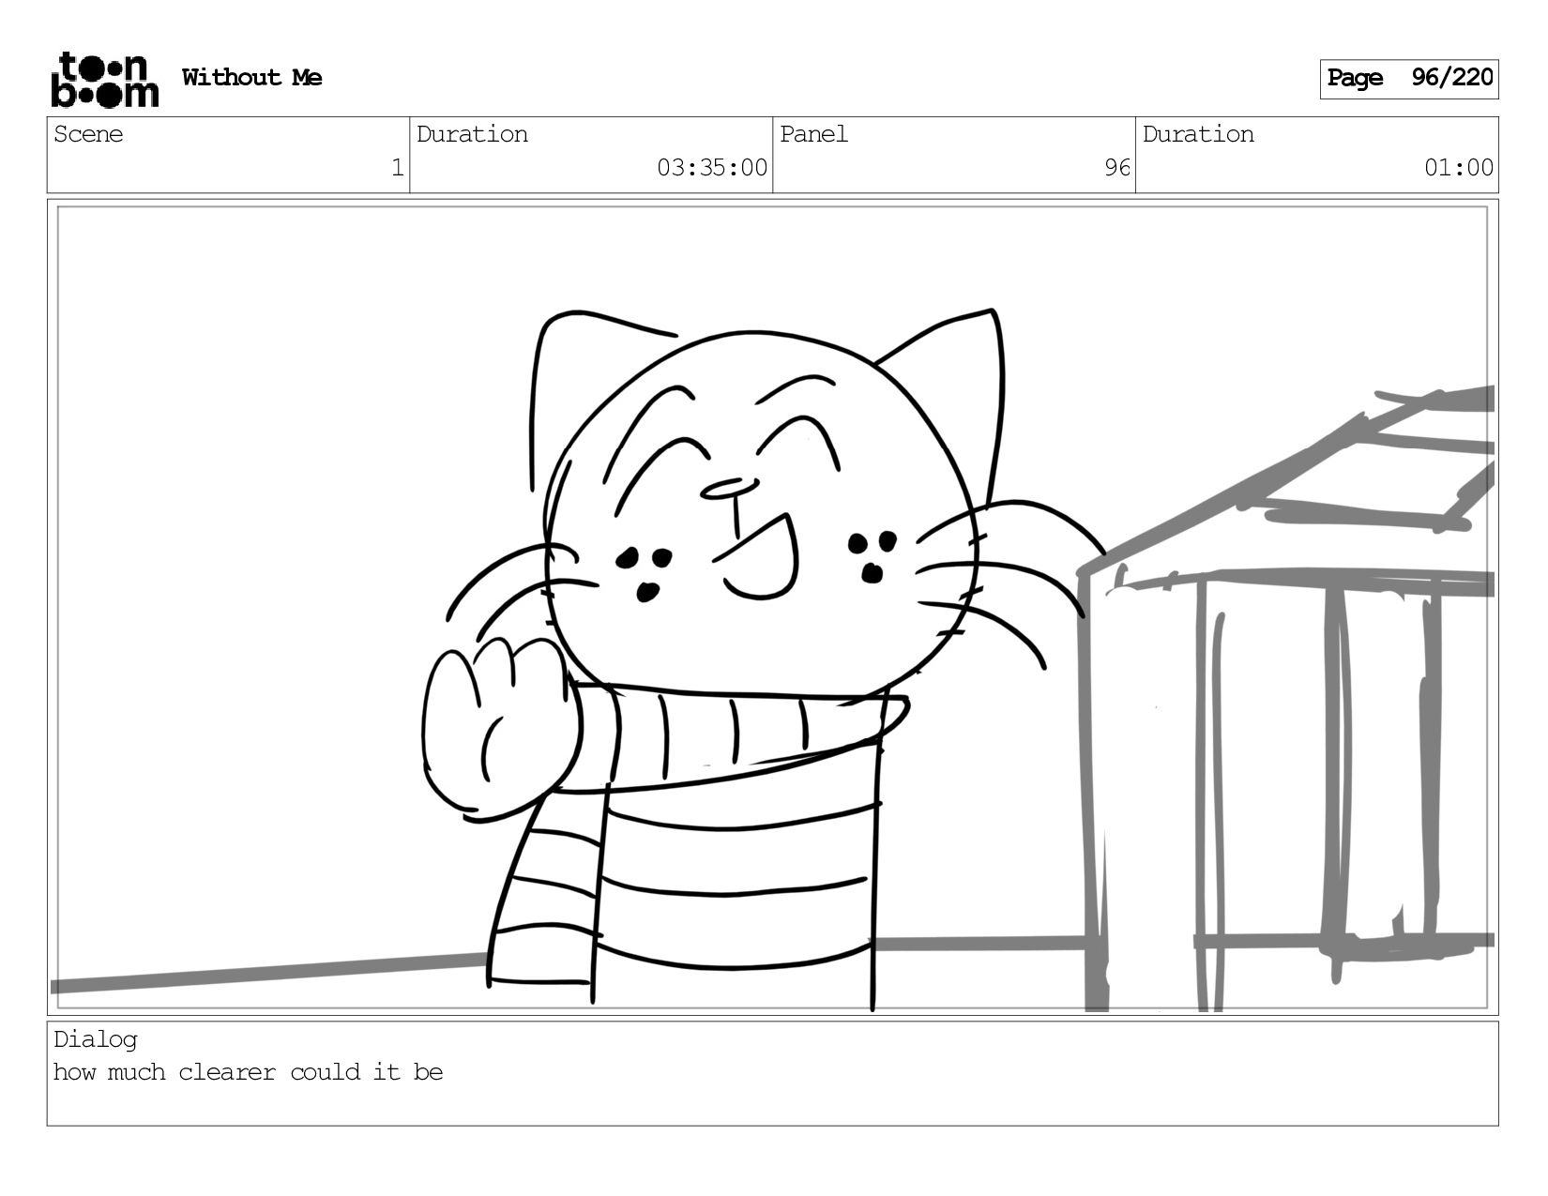Screen dimensions: 1548x1196
Task: Click the 'Dialog' label
Action: coord(95,1039)
